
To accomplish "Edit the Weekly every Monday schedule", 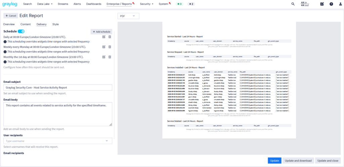I will (x=104, y=47).
